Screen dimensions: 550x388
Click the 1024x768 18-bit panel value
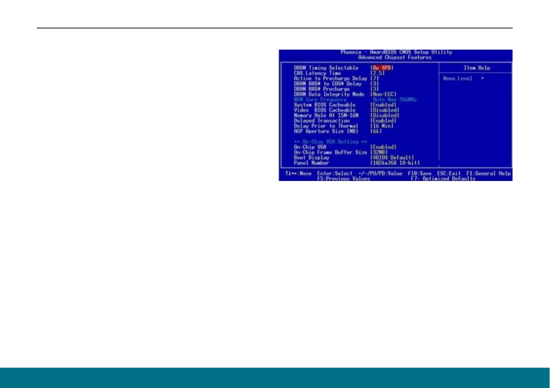395,163
